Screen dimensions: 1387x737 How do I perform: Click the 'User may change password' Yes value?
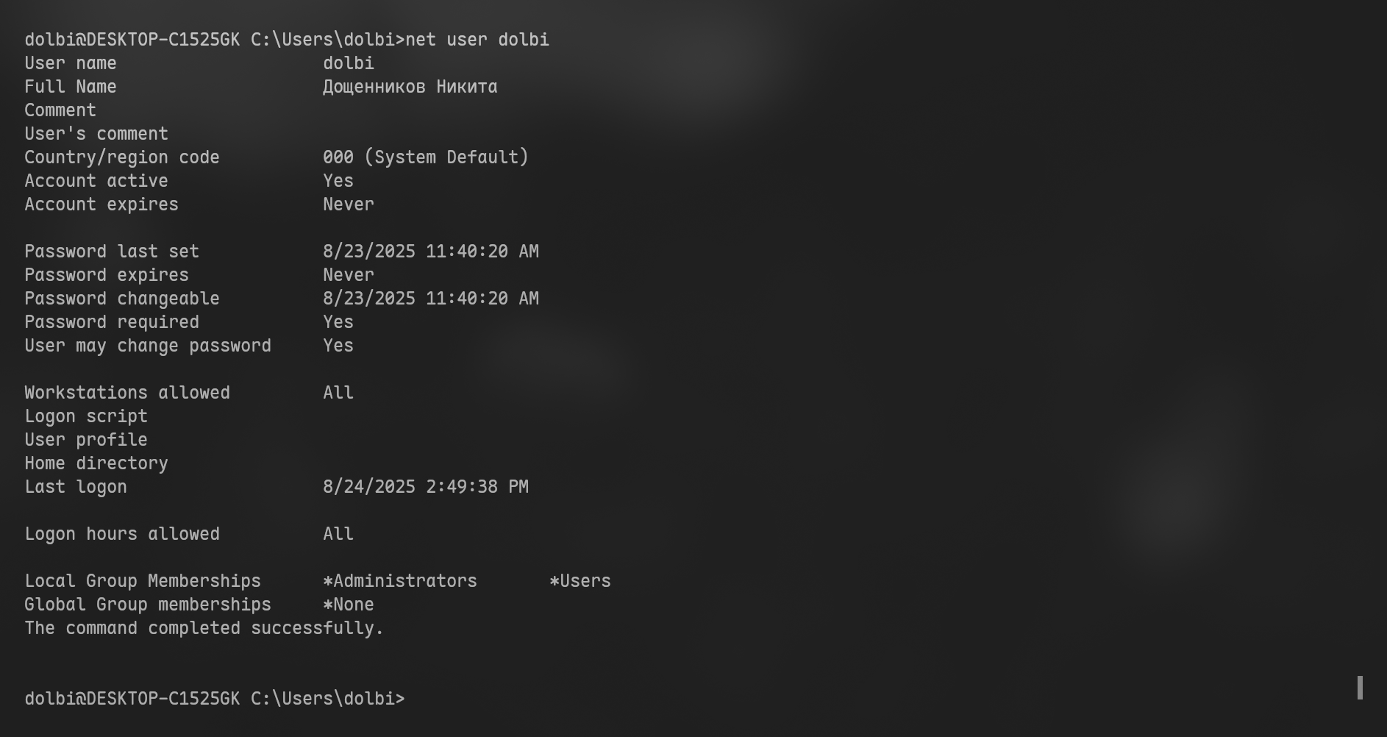point(338,346)
